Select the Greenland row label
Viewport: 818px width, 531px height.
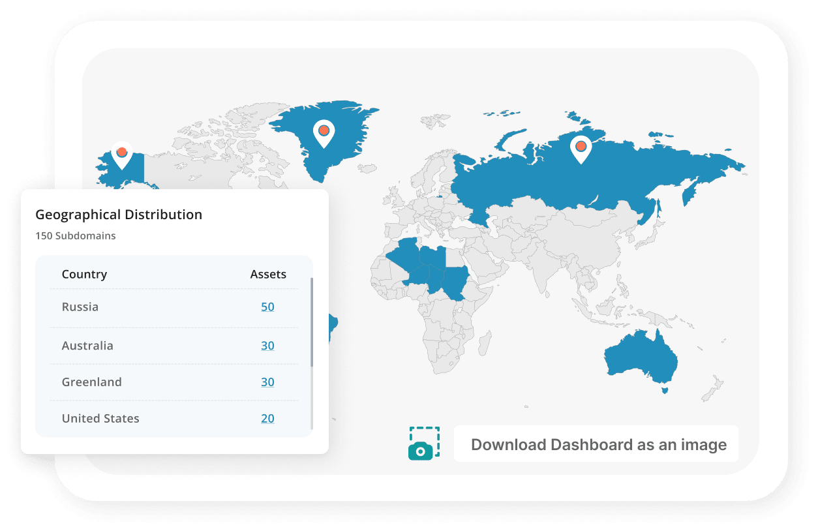point(92,382)
